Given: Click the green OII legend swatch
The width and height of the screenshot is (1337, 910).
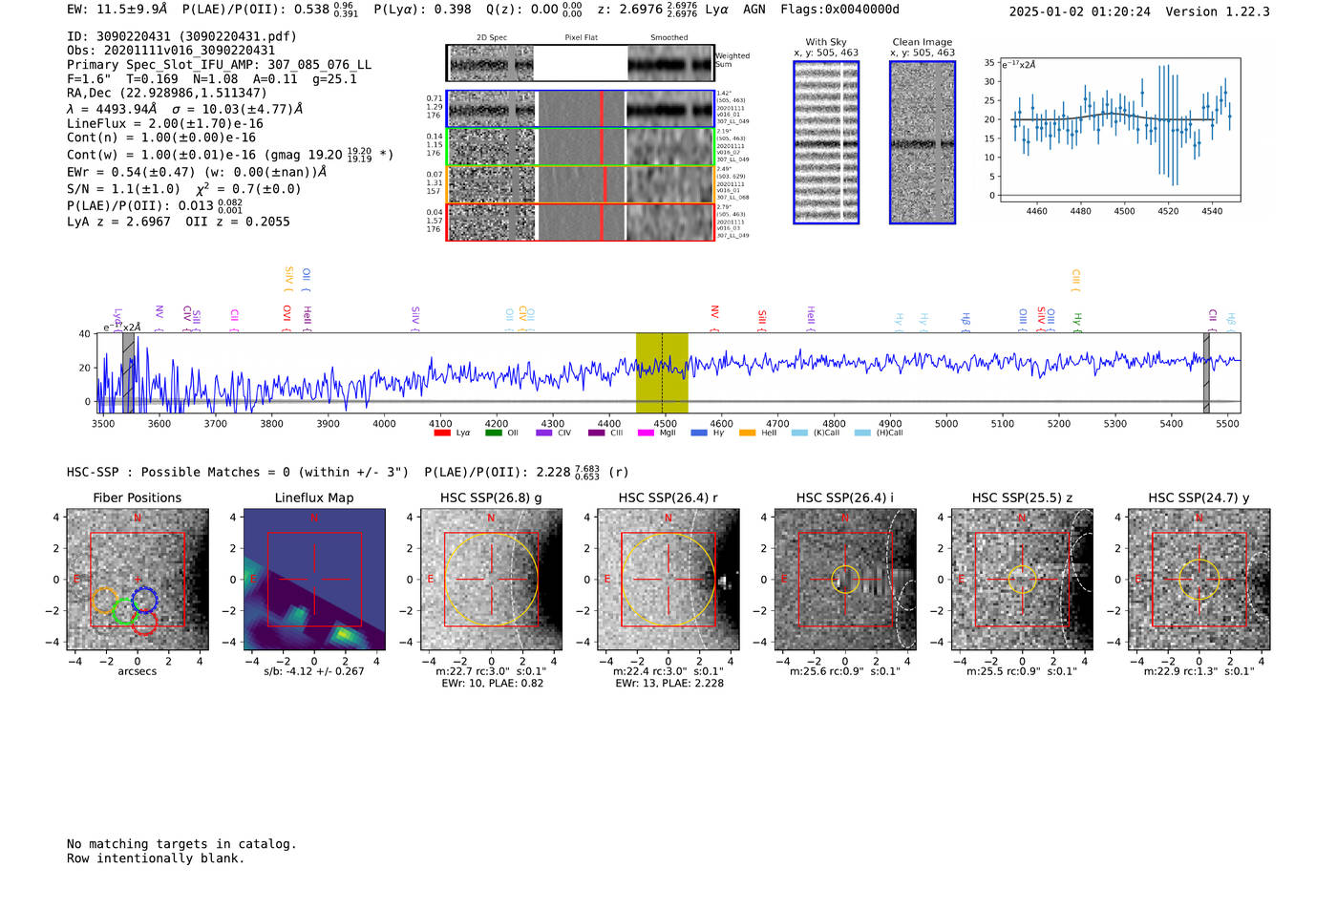Looking at the screenshot, I should (x=494, y=433).
